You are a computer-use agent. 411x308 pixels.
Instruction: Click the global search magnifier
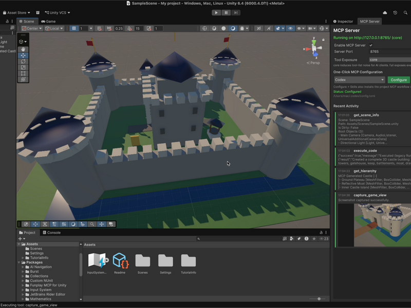coord(405,12)
